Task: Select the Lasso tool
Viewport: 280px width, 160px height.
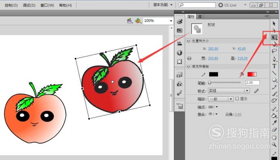Action: tap(274, 51)
